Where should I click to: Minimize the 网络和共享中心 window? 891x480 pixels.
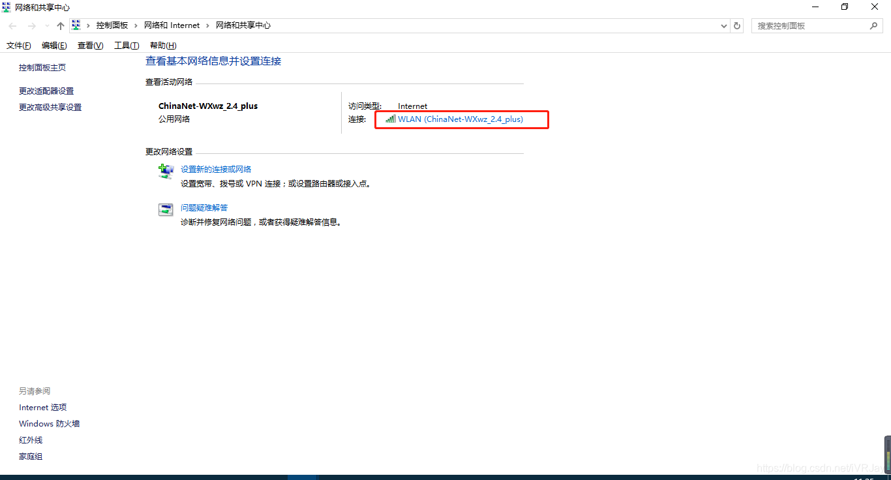815,7
